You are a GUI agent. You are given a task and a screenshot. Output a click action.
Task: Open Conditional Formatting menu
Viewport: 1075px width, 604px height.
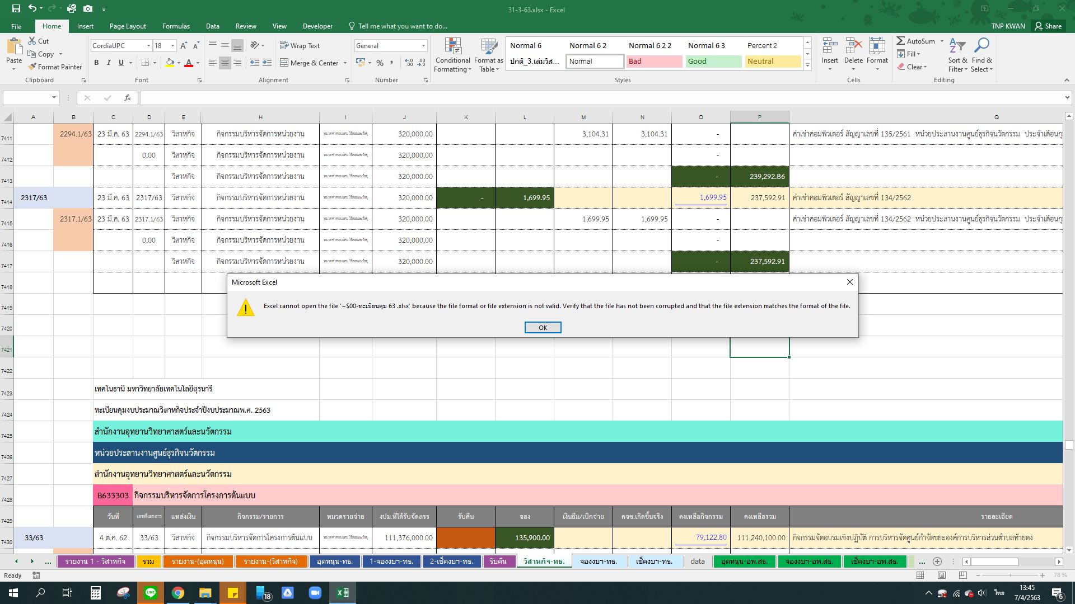pyautogui.click(x=452, y=55)
